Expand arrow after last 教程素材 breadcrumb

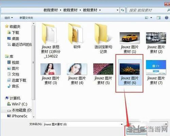pyautogui.click(x=100, y=10)
